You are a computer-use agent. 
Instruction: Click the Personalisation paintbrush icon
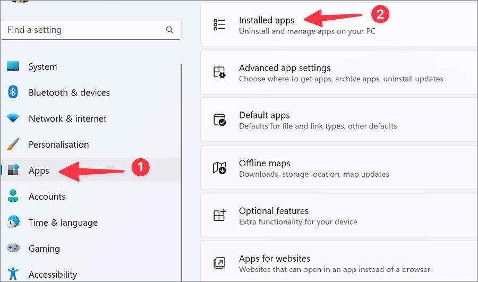point(13,144)
